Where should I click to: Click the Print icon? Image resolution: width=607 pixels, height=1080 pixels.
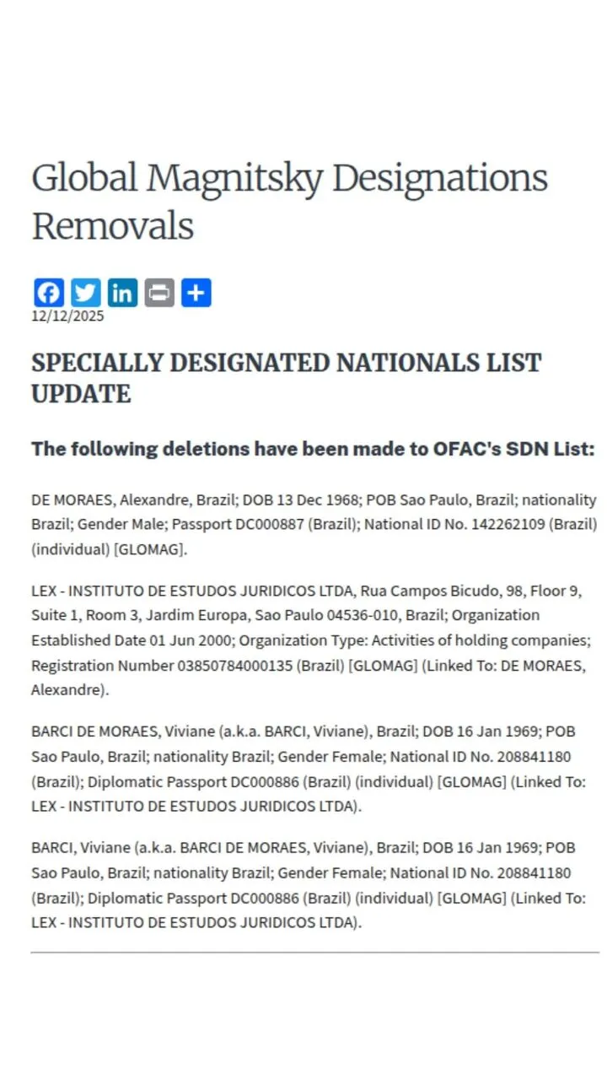[x=159, y=293]
